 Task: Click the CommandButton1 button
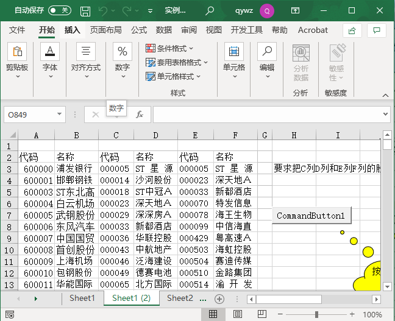coord(311,216)
